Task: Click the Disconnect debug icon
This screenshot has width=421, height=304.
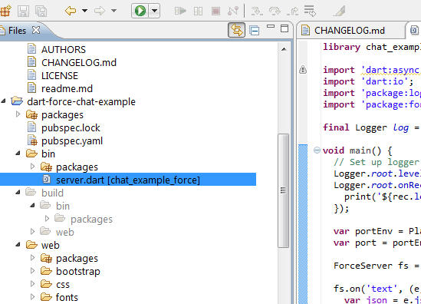Action: pyautogui.click(x=233, y=11)
